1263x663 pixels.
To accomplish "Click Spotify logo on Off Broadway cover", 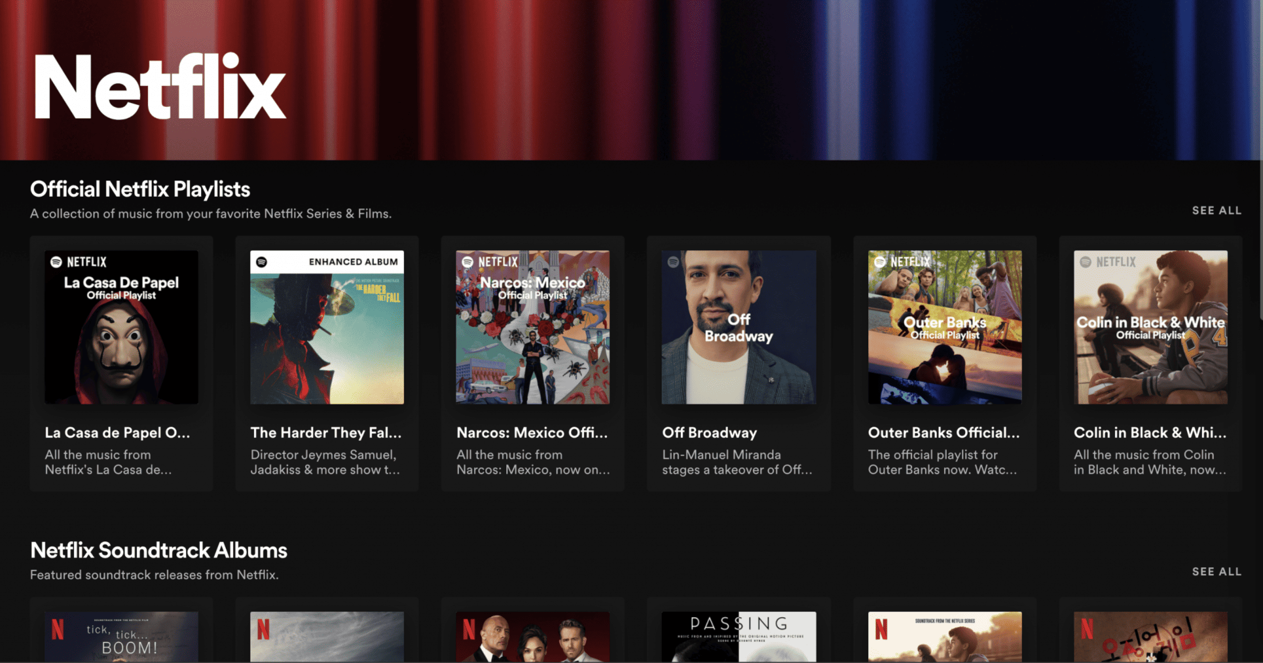I will (673, 262).
